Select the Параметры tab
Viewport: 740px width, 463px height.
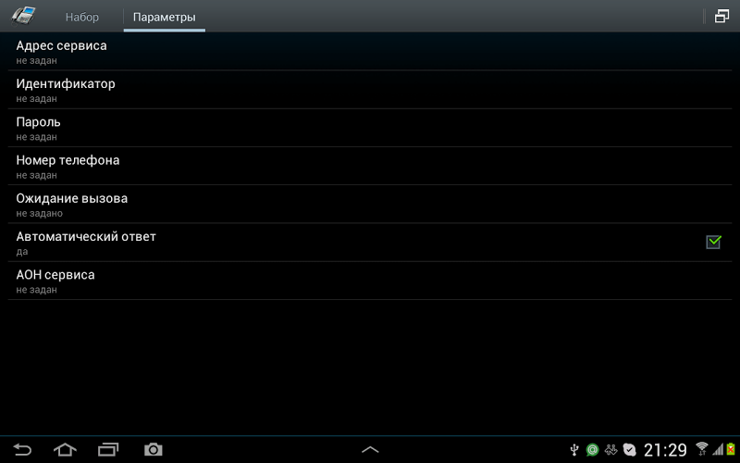point(165,17)
